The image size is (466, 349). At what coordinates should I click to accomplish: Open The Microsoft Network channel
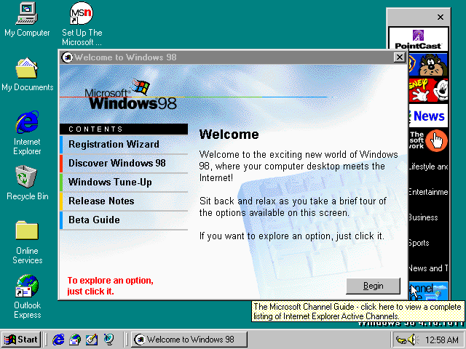[428, 140]
